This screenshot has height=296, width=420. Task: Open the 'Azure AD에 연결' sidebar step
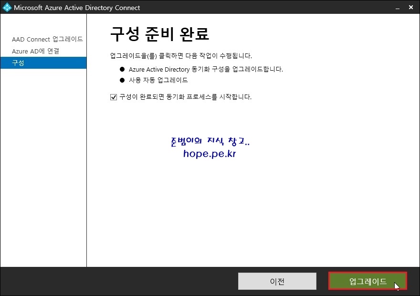(35, 51)
